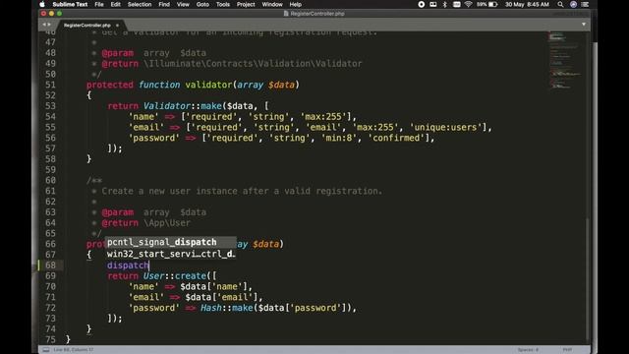Click $data['email'] on line 71
Screen dimensions: 629x354
(x=221, y=297)
